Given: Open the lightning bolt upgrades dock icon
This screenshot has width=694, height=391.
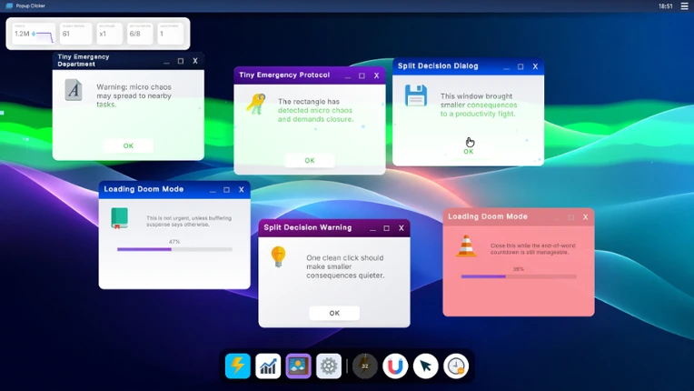Looking at the screenshot, I should (238, 366).
